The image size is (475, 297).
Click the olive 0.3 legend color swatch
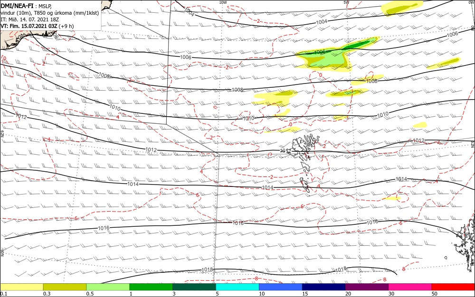(65, 287)
